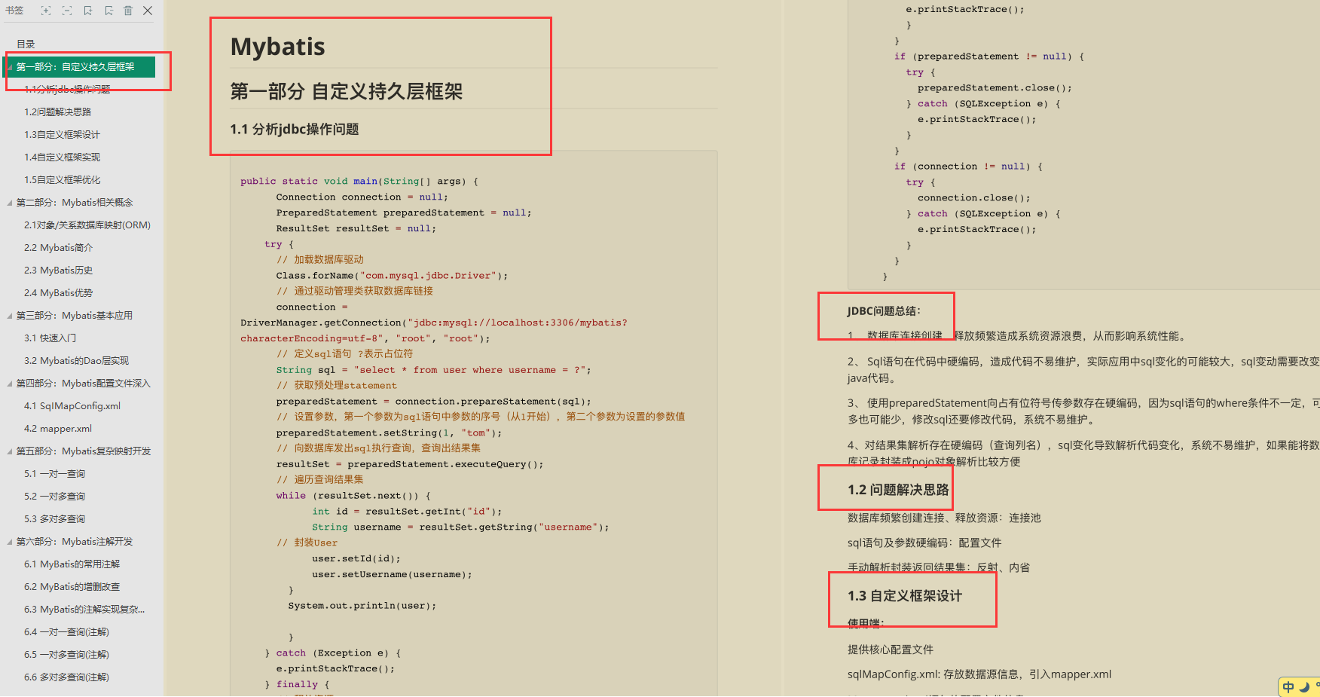1320x697 pixels.
Task: Select bookmark 第一部分: 自定义持久层框架
Action: [75, 67]
